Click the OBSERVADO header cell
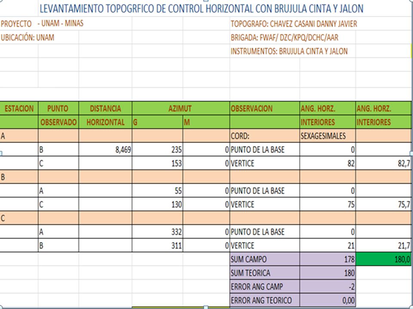 58,122
